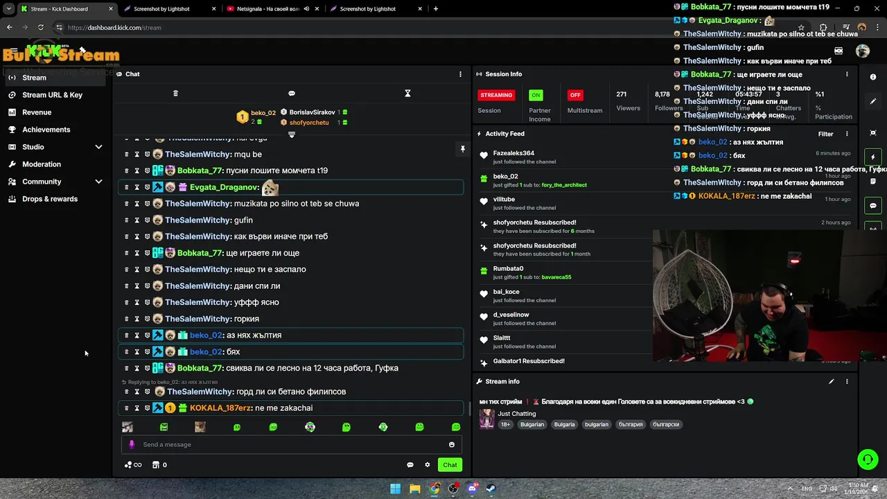This screenshot has height=499, width=887.
Task: Timeout KOKALA_187erz with the hourglass icon
Action: tap(137, 408)
